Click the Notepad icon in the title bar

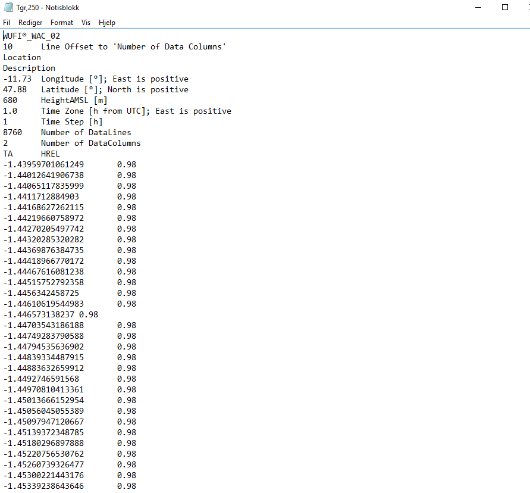[x=7, y=7]
